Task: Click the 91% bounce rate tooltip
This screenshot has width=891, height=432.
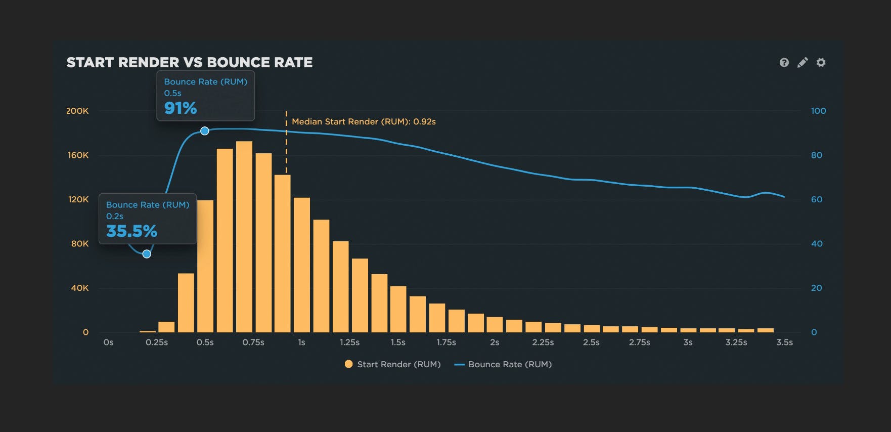Action: 205,96
